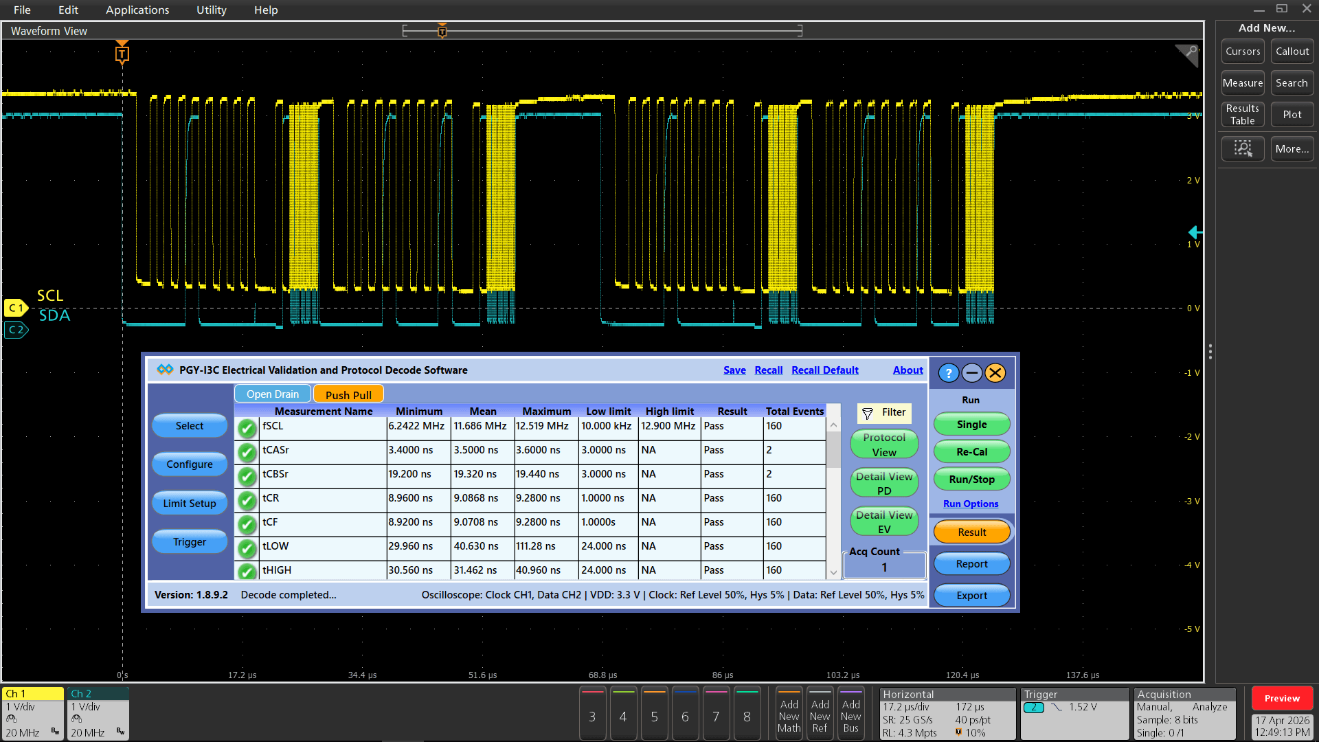Image resolution: width=1319 pixels, height=742 pixels.
Task: Open Detail View EV
Action: (884, 521)
